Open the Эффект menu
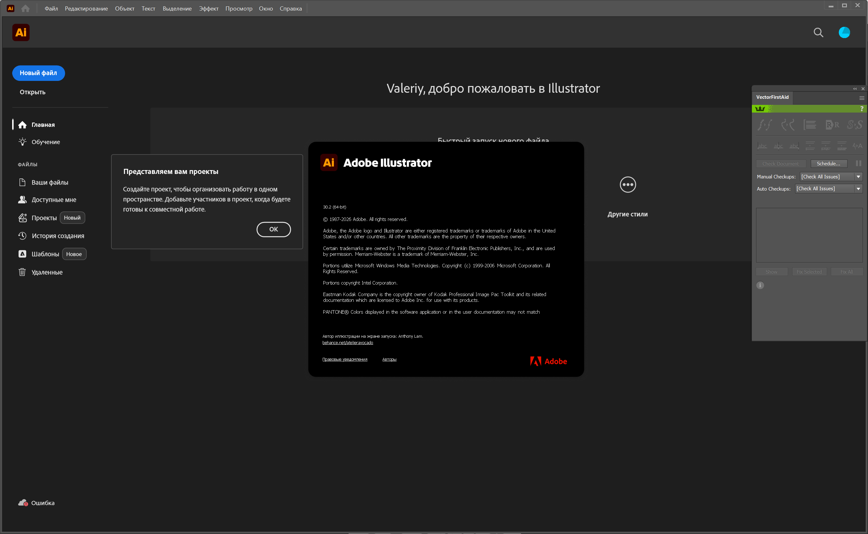The height and width of the screenshot is (534, 868). (x=208, y=9)
